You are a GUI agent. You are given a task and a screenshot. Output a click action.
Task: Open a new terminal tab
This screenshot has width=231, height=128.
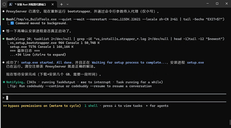click(x=62, y=4)
